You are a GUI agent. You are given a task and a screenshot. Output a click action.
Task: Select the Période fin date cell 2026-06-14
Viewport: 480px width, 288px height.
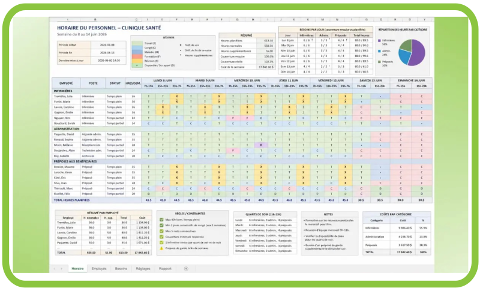pos(108,53)
